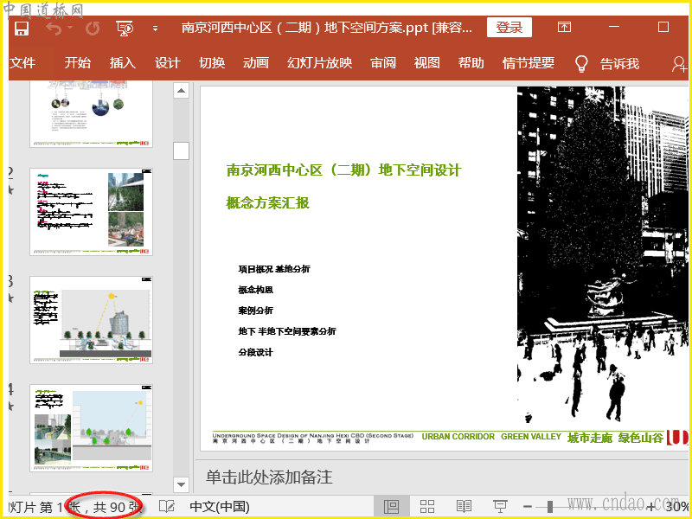Undo the last action
Screen dimensions: 692x519
click(x=54, y=28)
